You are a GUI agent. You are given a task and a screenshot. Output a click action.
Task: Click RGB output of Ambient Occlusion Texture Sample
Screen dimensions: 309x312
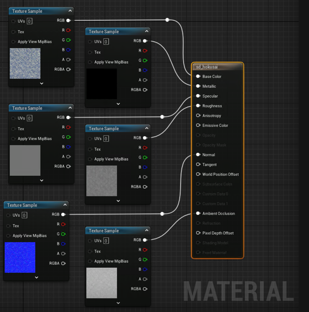[x=145, y=240]
